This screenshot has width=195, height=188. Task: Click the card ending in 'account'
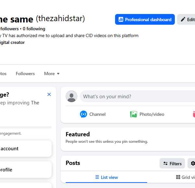[x=26, y=149]
